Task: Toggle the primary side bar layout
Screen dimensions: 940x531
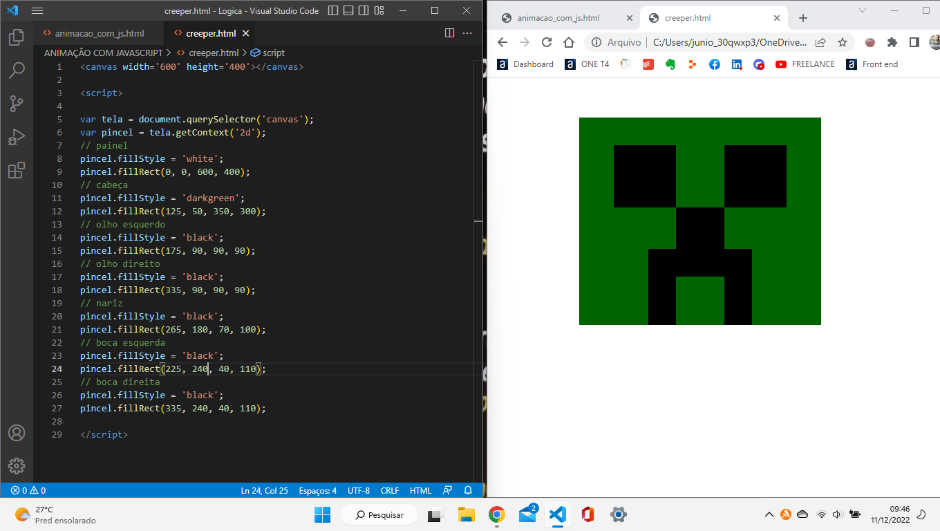Action: pyautogui.click(x=334, y=10)
